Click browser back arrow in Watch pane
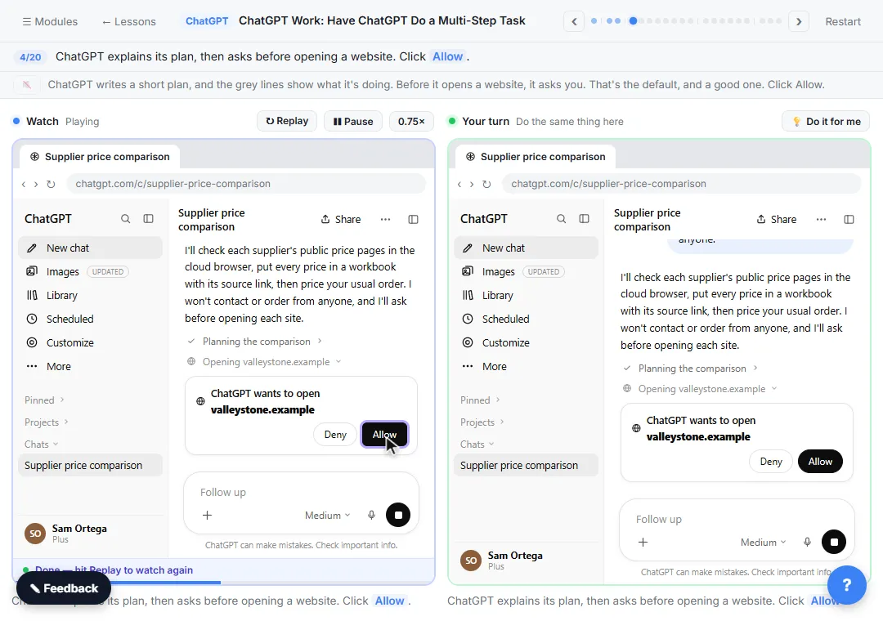 pos(23,184)
